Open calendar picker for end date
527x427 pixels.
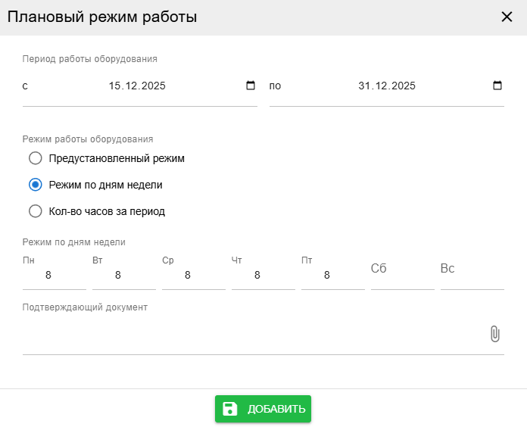497,86
